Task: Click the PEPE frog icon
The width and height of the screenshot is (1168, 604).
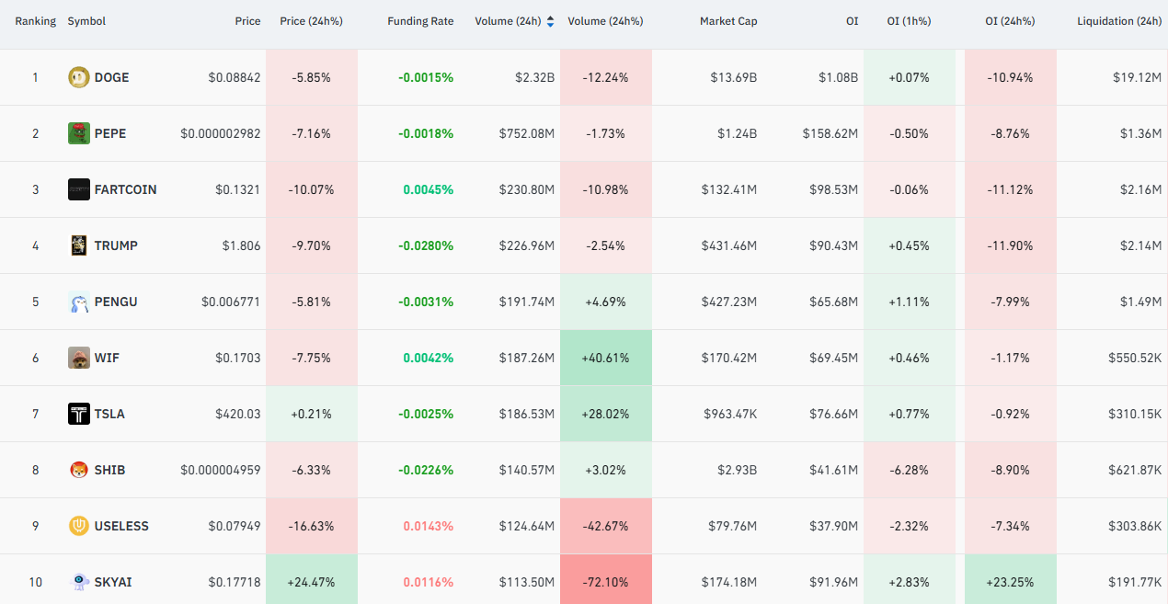Action: (x=79, y=133)
